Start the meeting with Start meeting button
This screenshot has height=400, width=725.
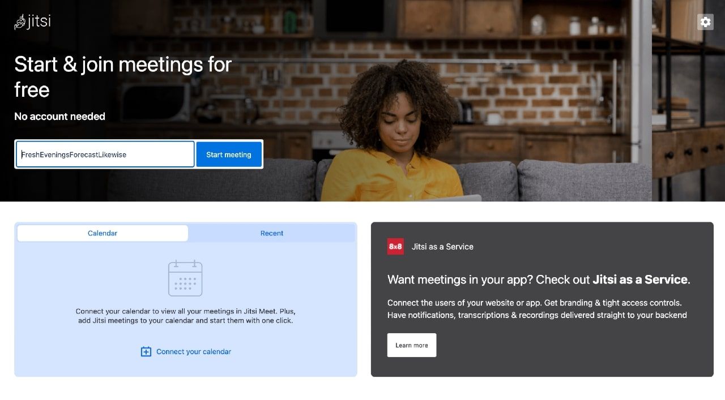[229, 154]
